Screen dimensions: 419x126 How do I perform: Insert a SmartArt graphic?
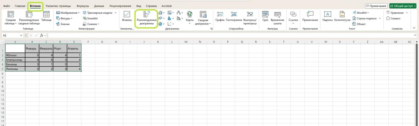90,18
